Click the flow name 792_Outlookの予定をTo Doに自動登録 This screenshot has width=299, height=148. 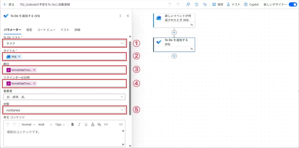(45, 5)
